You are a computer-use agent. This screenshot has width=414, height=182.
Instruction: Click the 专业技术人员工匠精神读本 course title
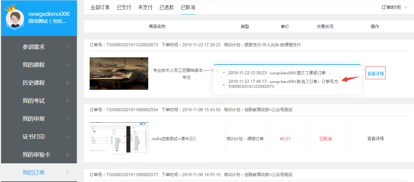point(186,74)
